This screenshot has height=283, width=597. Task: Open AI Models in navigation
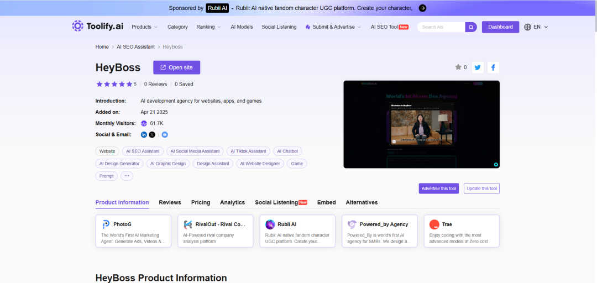[x=242, y=27]
